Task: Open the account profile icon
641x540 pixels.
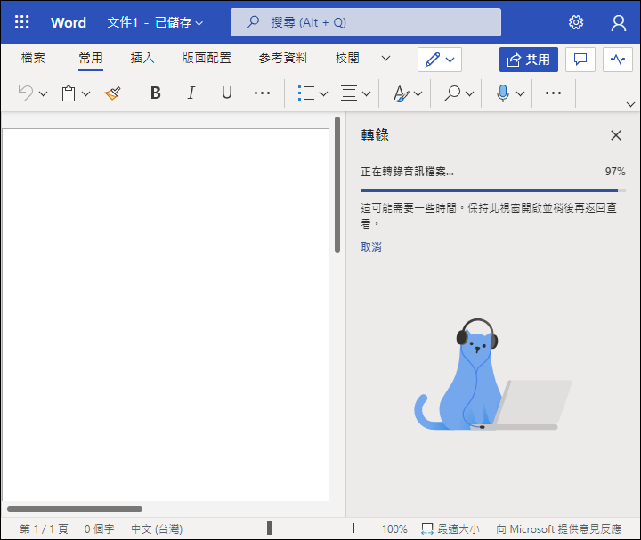Action: [x=619, y=23]
